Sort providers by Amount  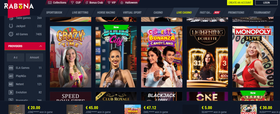34,57
